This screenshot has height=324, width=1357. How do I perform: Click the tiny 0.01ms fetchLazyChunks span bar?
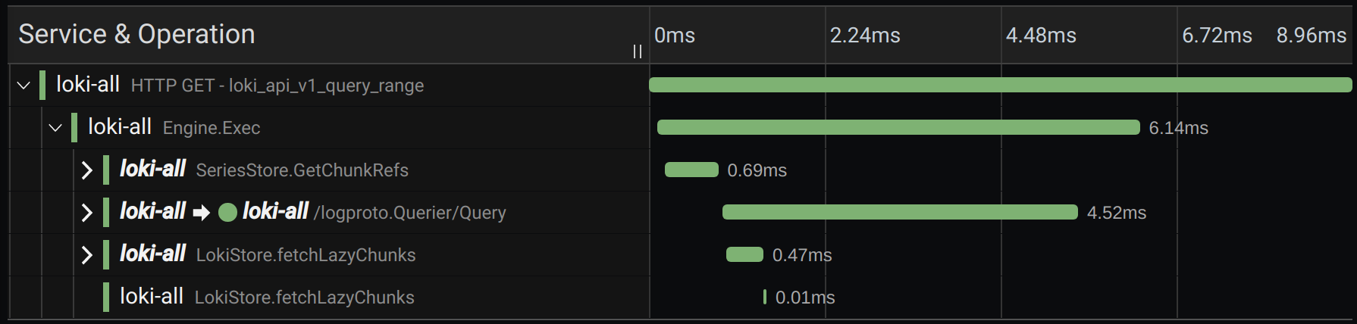click(x=764, y=298)
